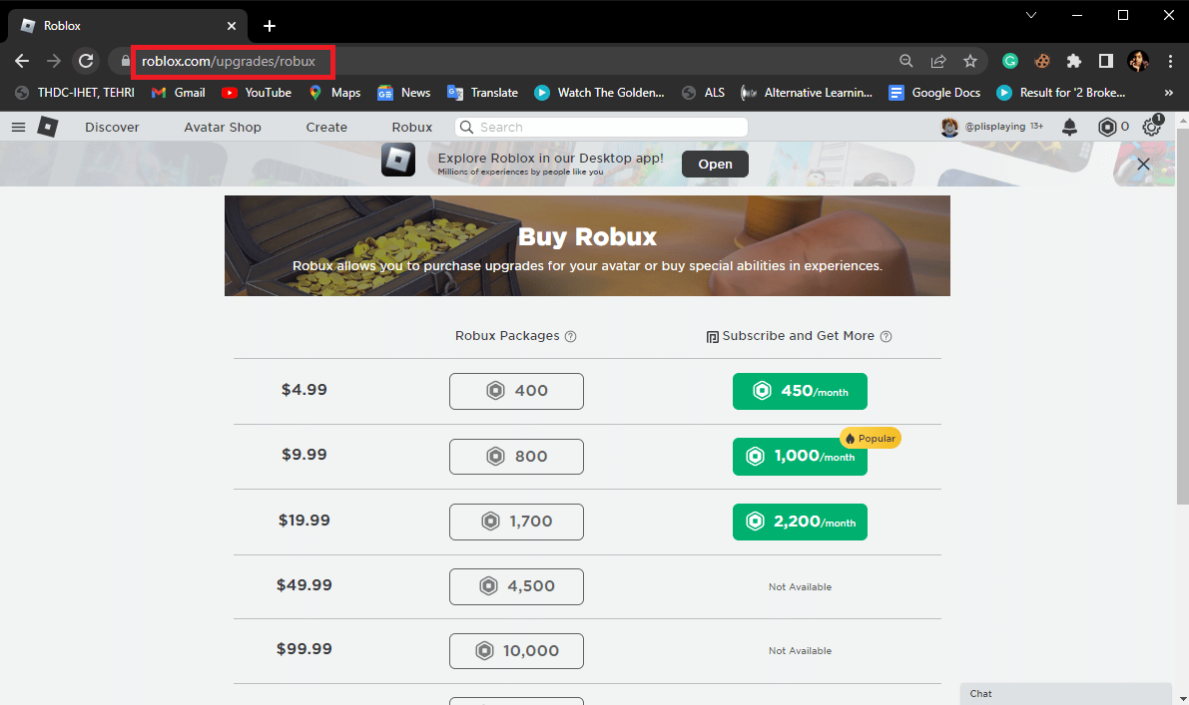
Task: Open the Create menu item
Action: (x=326, y=128)
